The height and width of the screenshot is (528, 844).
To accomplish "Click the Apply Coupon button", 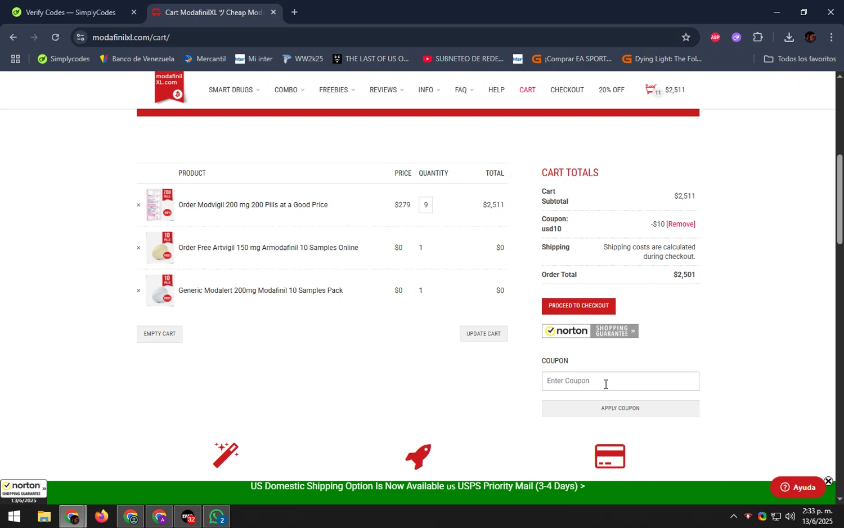I will point(620,409).
